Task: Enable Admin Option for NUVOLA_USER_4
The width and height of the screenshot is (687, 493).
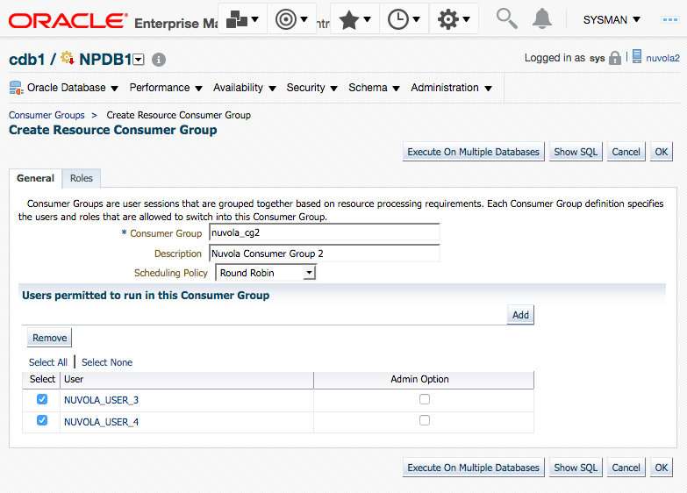Action: coord(425,420)
